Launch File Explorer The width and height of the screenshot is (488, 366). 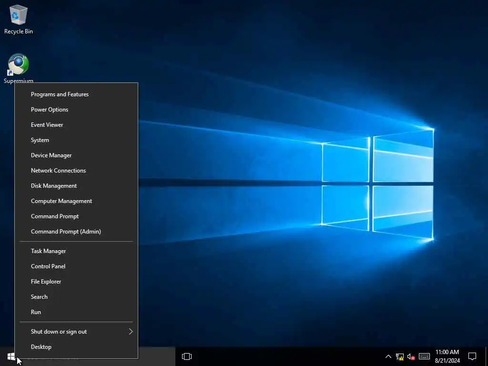[x=76, y=282]
